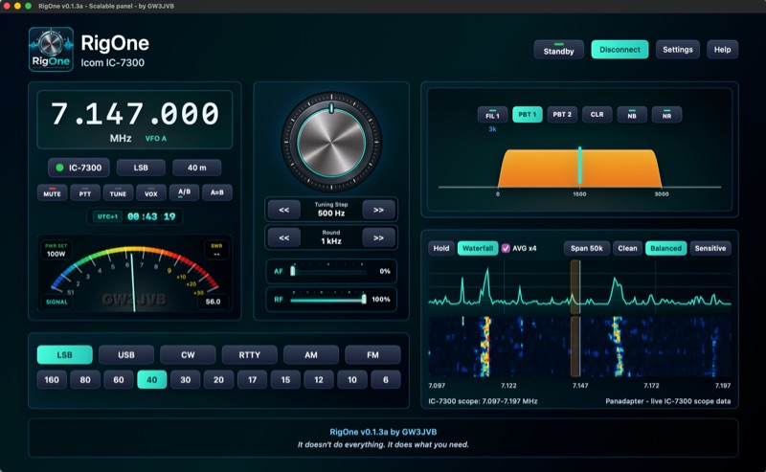Viewport: 766px width, 472px height.
Task: Switch to the 6 band
Action: 386,380
